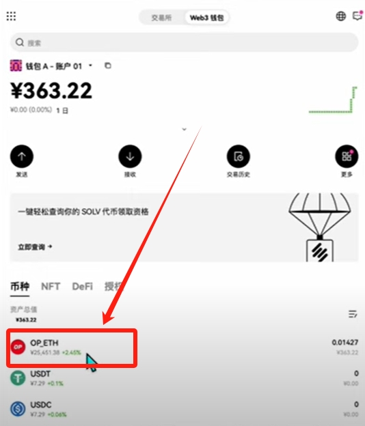The height and width of the screenshot is (426, 365).
Task: Switch to the Exchange (交易所) toggle
Action: tap(161, 18)
